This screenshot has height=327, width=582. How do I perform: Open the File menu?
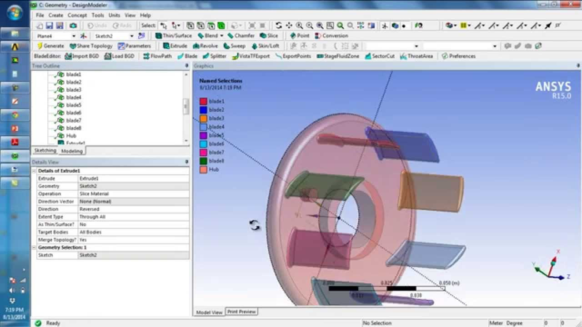coord(40,15)
